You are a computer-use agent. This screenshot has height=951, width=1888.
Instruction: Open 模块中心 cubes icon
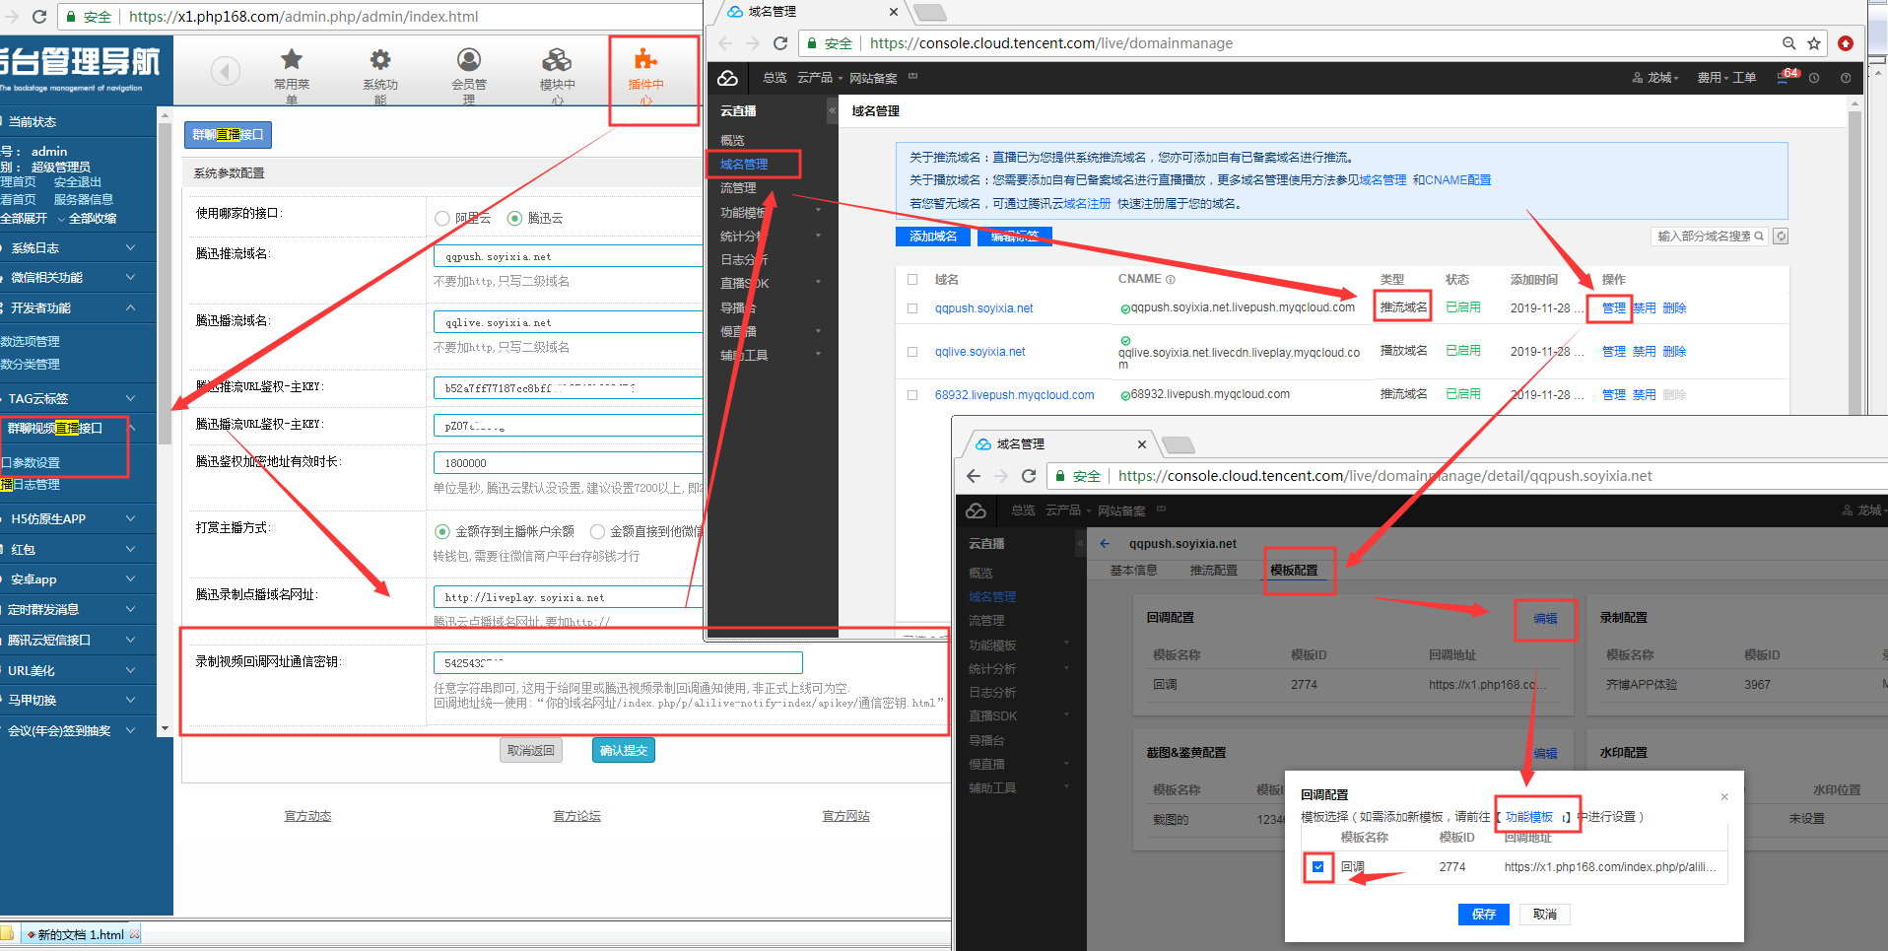pos(557,60)
